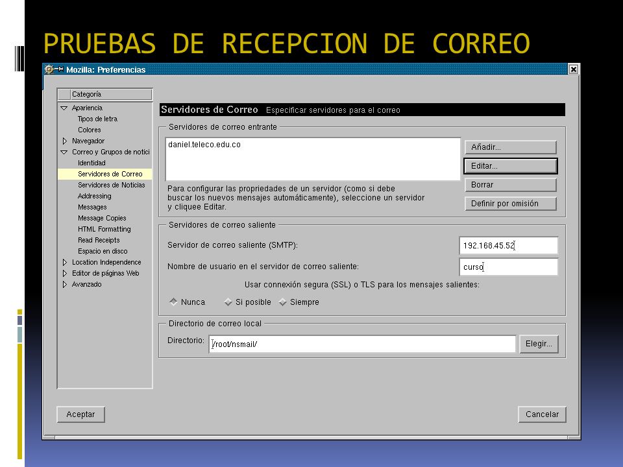
Task: Click Correo y Grupos de noticias label
Action: tap(111, 152)
